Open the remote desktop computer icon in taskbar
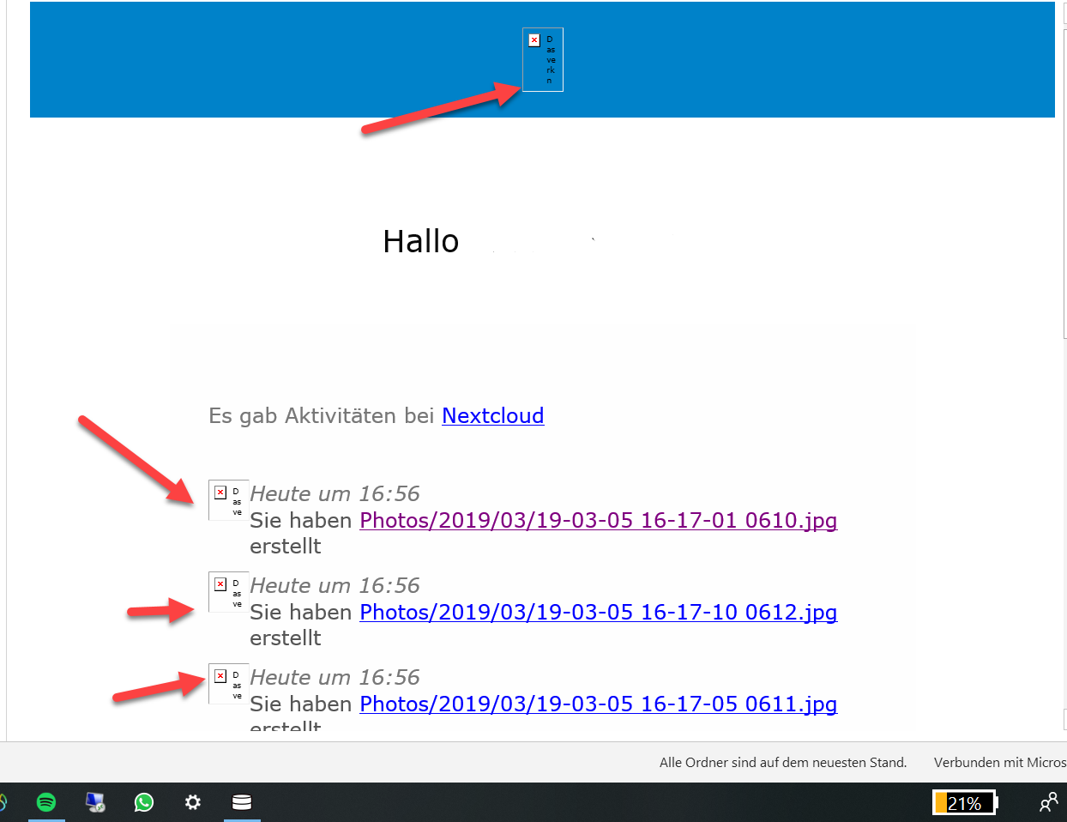Image resolution: width=1067 pixels, height=822 pixels. (x=95, y=802)
